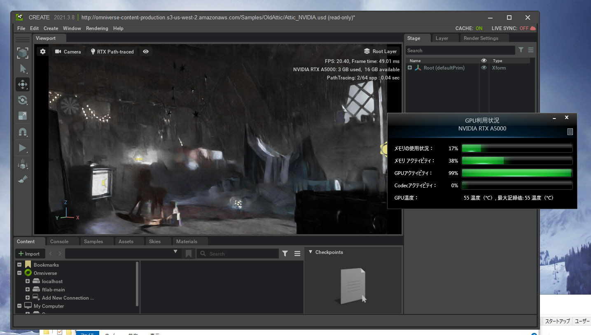Image resolution: width=591 pixels, height=335 pixels.
Task: Expand the ftlab-main server node
Action: [x=28, y=289]
